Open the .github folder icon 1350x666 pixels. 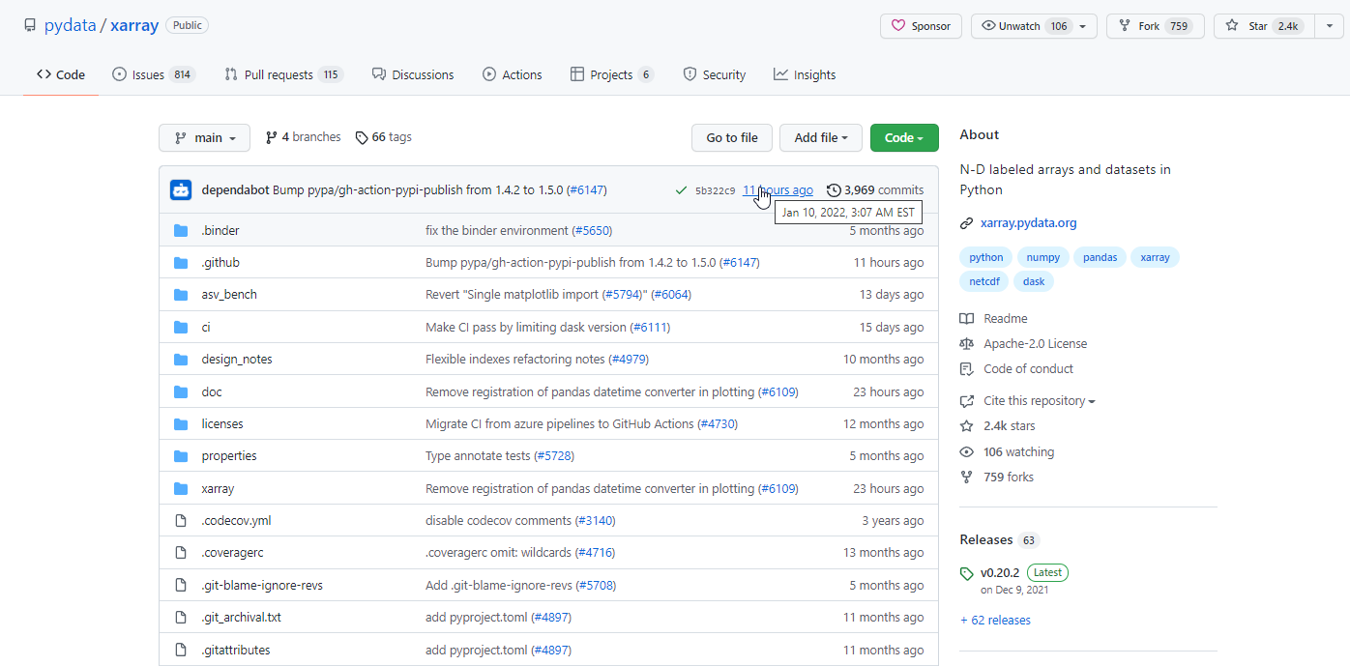181,262
